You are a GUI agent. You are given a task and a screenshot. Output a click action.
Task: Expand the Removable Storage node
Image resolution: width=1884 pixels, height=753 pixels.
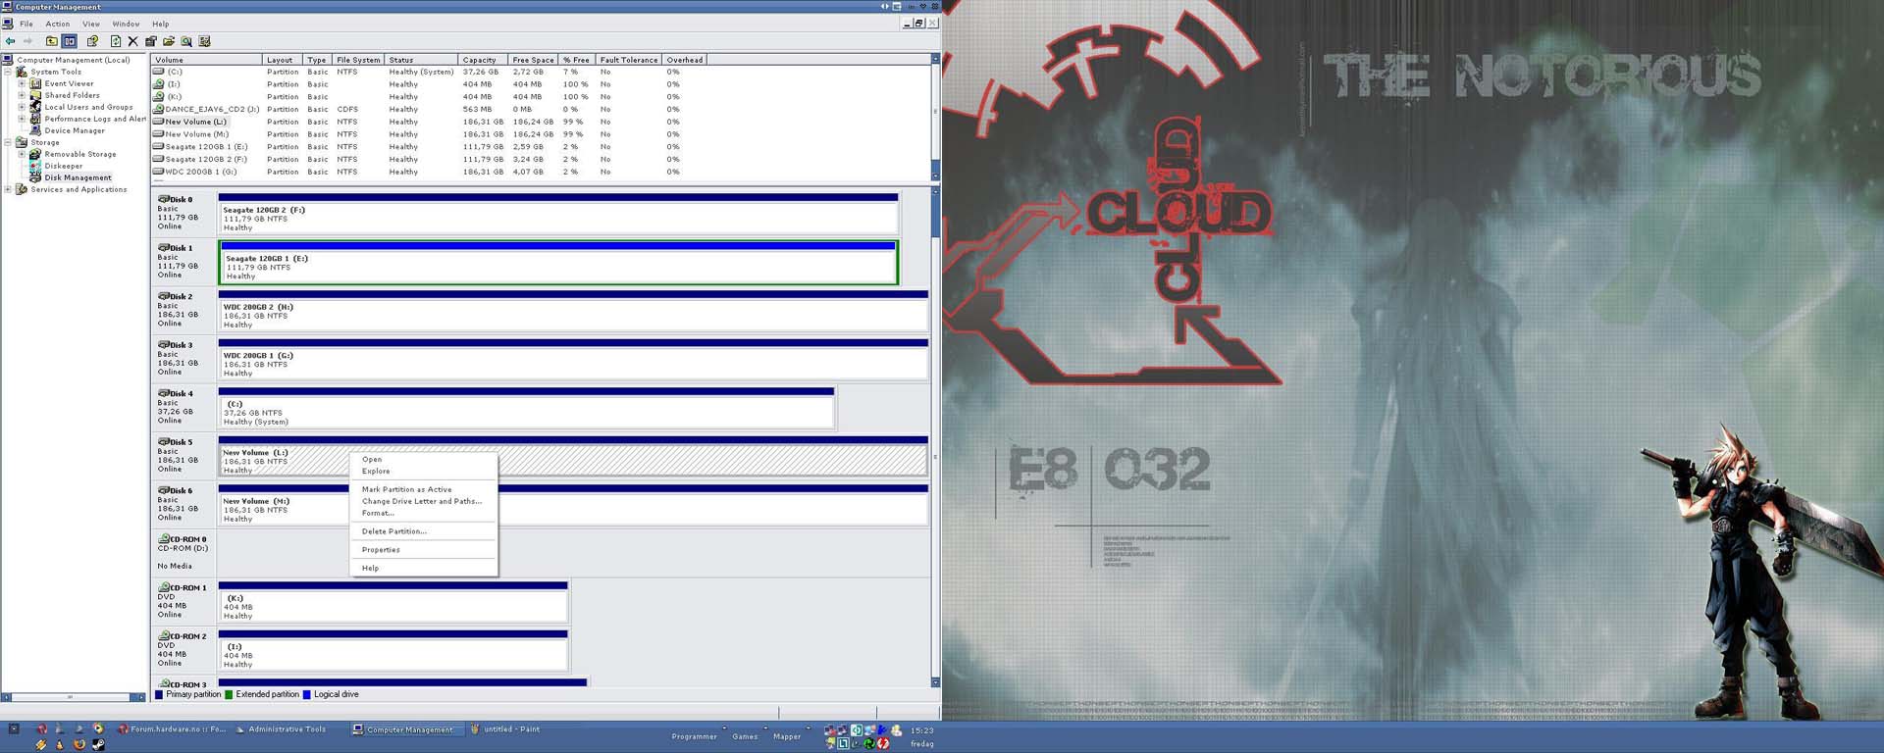tap(22, 154)
